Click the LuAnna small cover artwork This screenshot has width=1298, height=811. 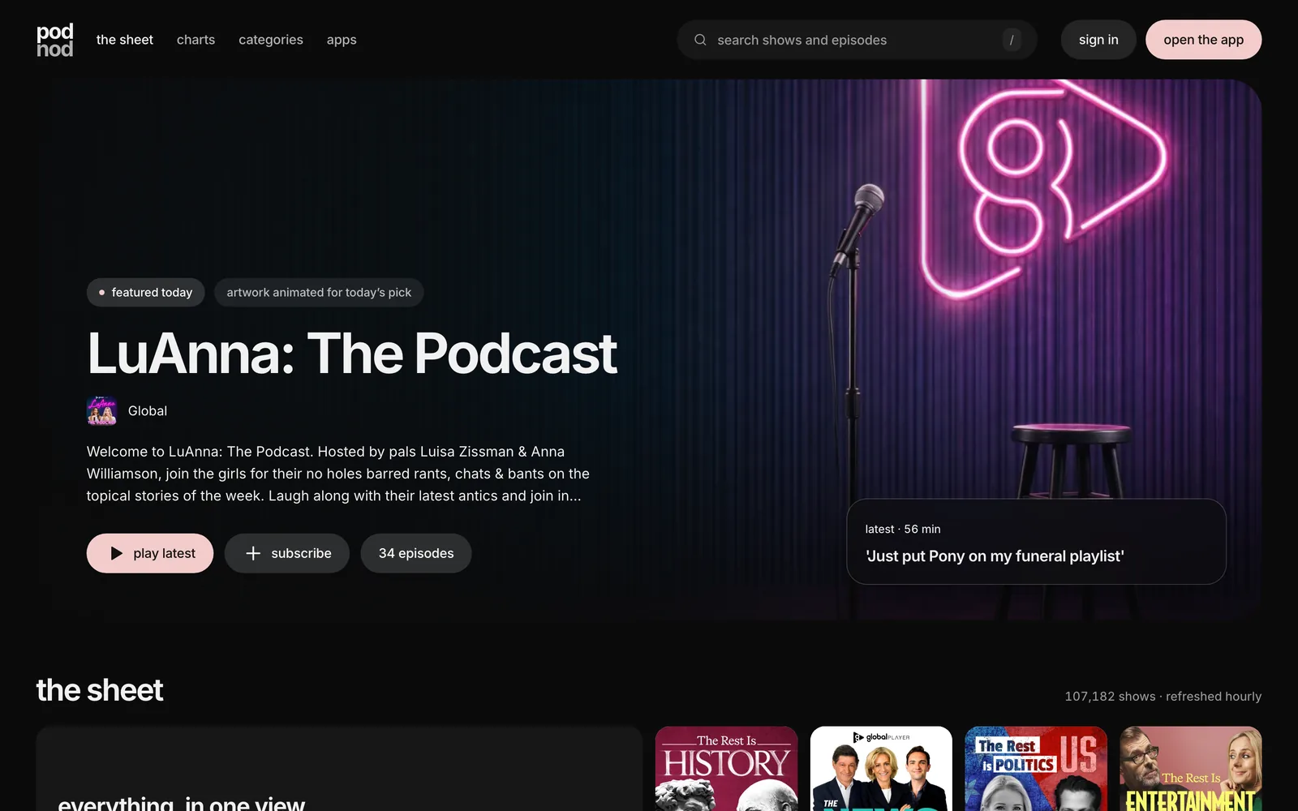click(101, 411)
